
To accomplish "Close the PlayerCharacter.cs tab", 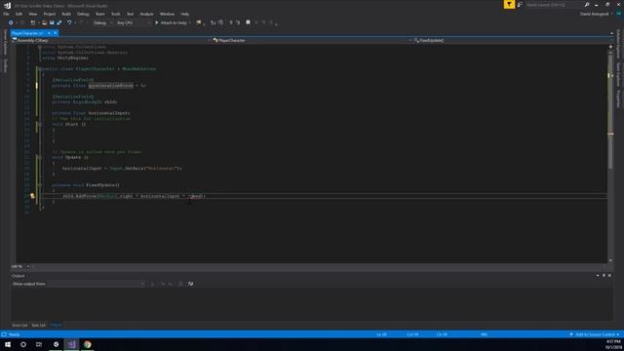I will [x=56, y=33].
